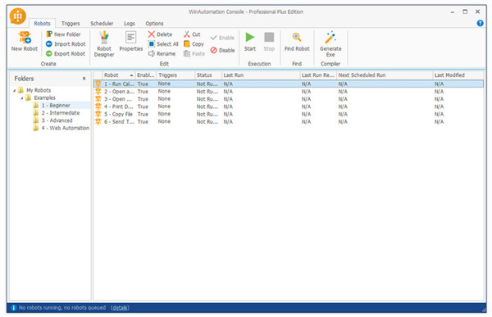492x317 pixels.
Task: Cut the selected robot
Action: click(x=192, y=34)
